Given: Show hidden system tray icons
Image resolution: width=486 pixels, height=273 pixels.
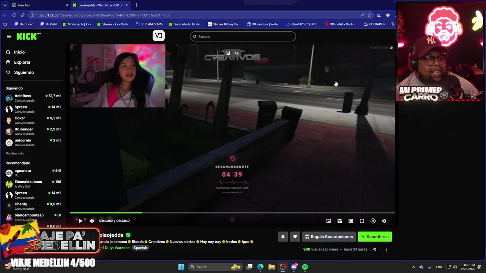Looking at the screenshot, I should pyautogui.click(x=413, y=267).
